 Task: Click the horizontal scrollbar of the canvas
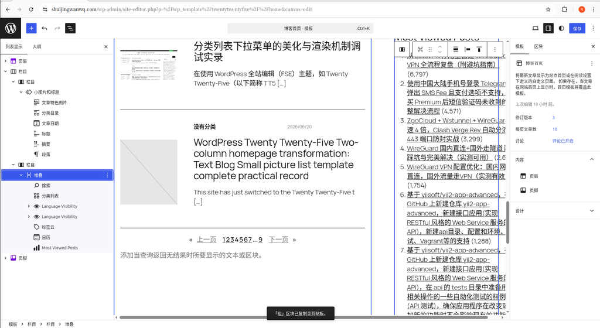point(303,317)
